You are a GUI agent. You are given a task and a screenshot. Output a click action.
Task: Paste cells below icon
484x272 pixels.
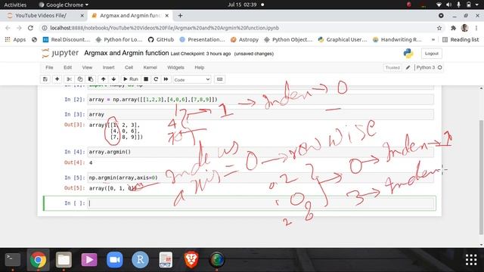[x=91, y=79]
